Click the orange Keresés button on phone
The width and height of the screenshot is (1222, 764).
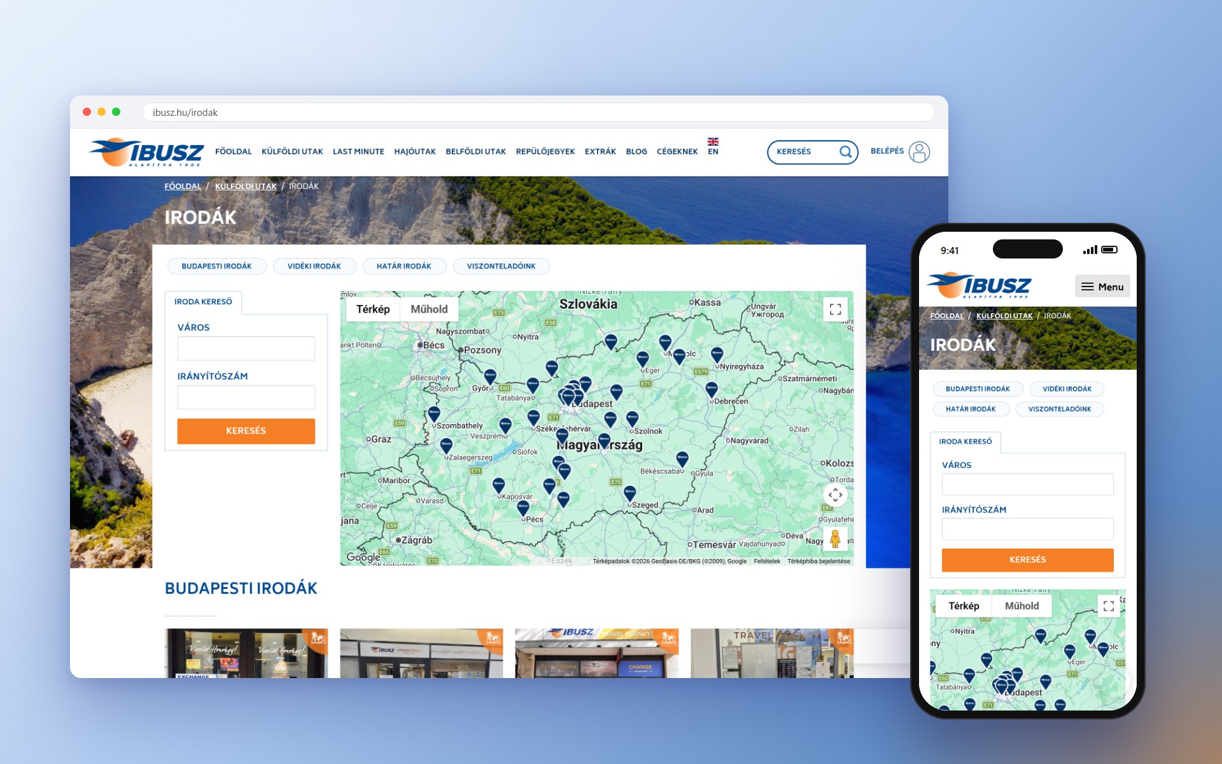click(1027, 560)
